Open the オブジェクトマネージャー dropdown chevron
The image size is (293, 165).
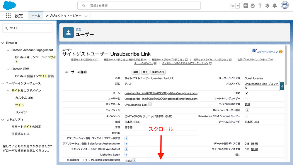(86, 16)
